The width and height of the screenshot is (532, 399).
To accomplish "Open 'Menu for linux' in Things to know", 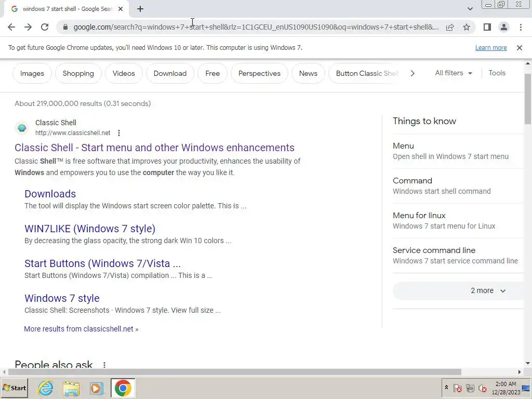I will [458, 220].
